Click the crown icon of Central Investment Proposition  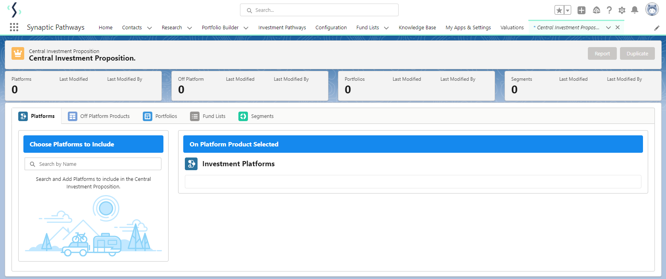tap(18, 53)
